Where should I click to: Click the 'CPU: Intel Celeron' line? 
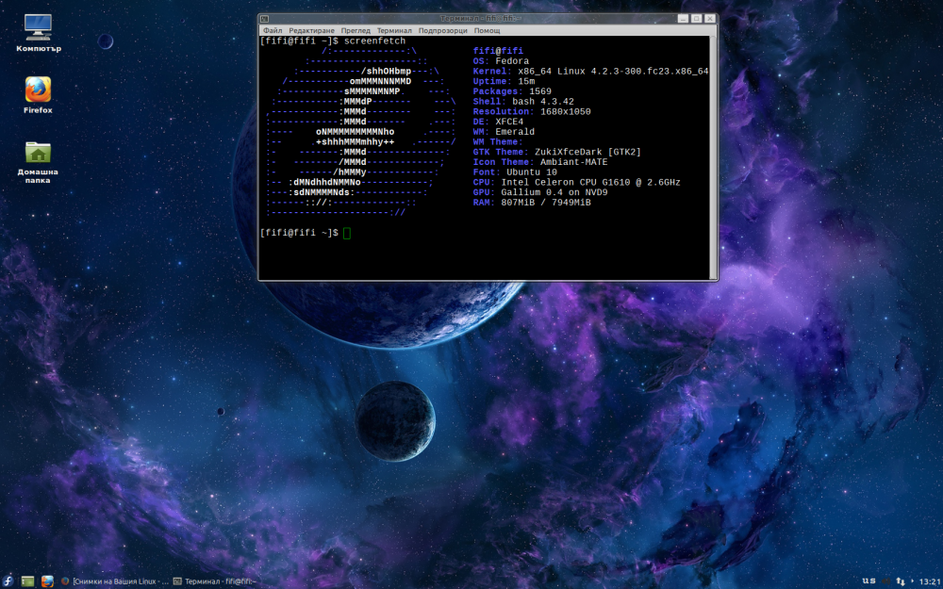(577, 182)
